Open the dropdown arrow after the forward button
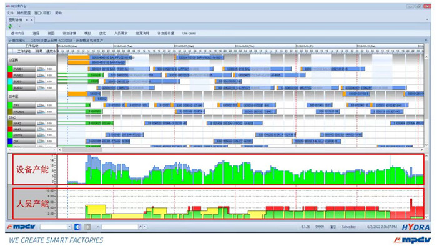Screen dimensions: 437x246 (x=97, y=227)
